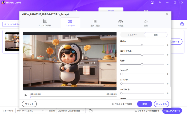The width and height of the screenshot is (187, 115).
Task: Toggle the hardware acceleration chip icon
Action: click(182, 24)
